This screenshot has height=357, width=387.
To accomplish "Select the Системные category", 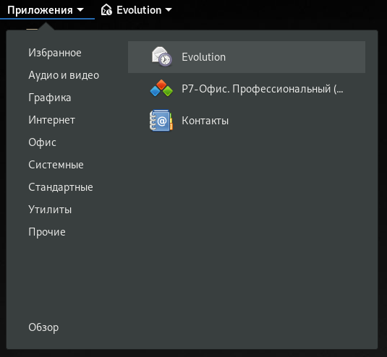I will (56, 165).
